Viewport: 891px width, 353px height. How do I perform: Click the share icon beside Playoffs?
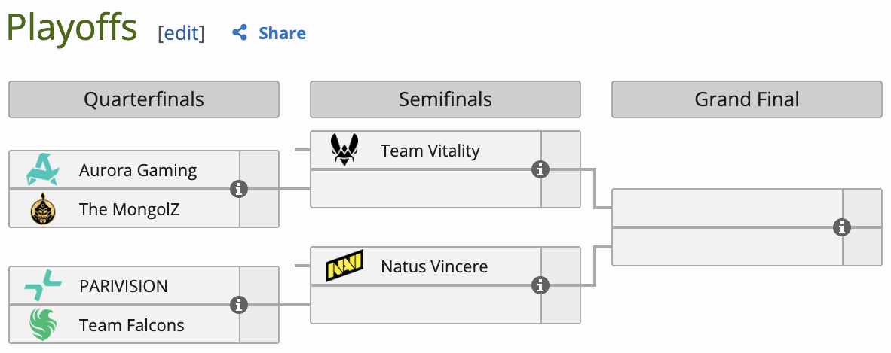tap(240, 33)
